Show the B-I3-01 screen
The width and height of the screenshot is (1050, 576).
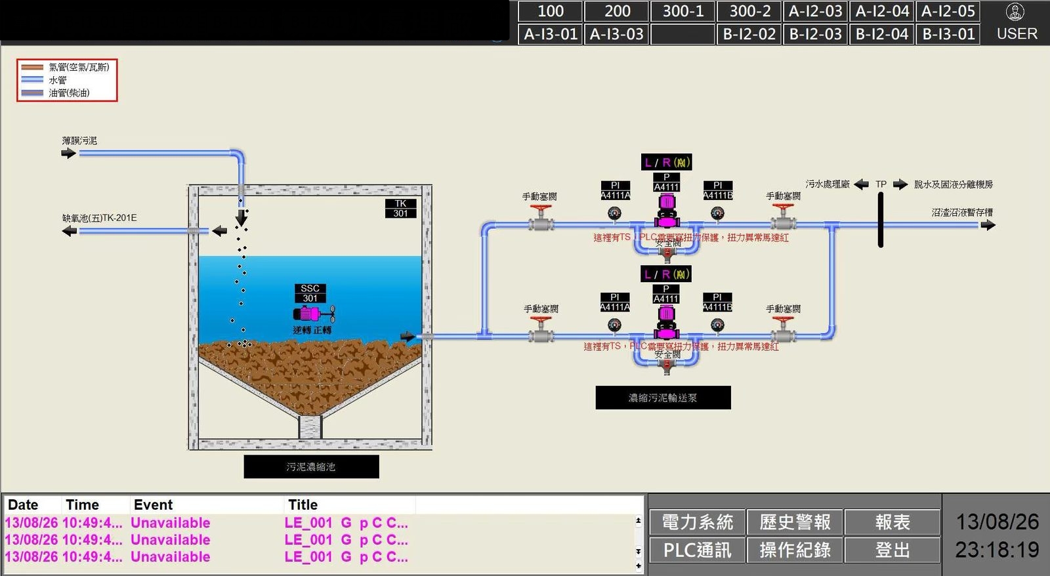(948, 34)
